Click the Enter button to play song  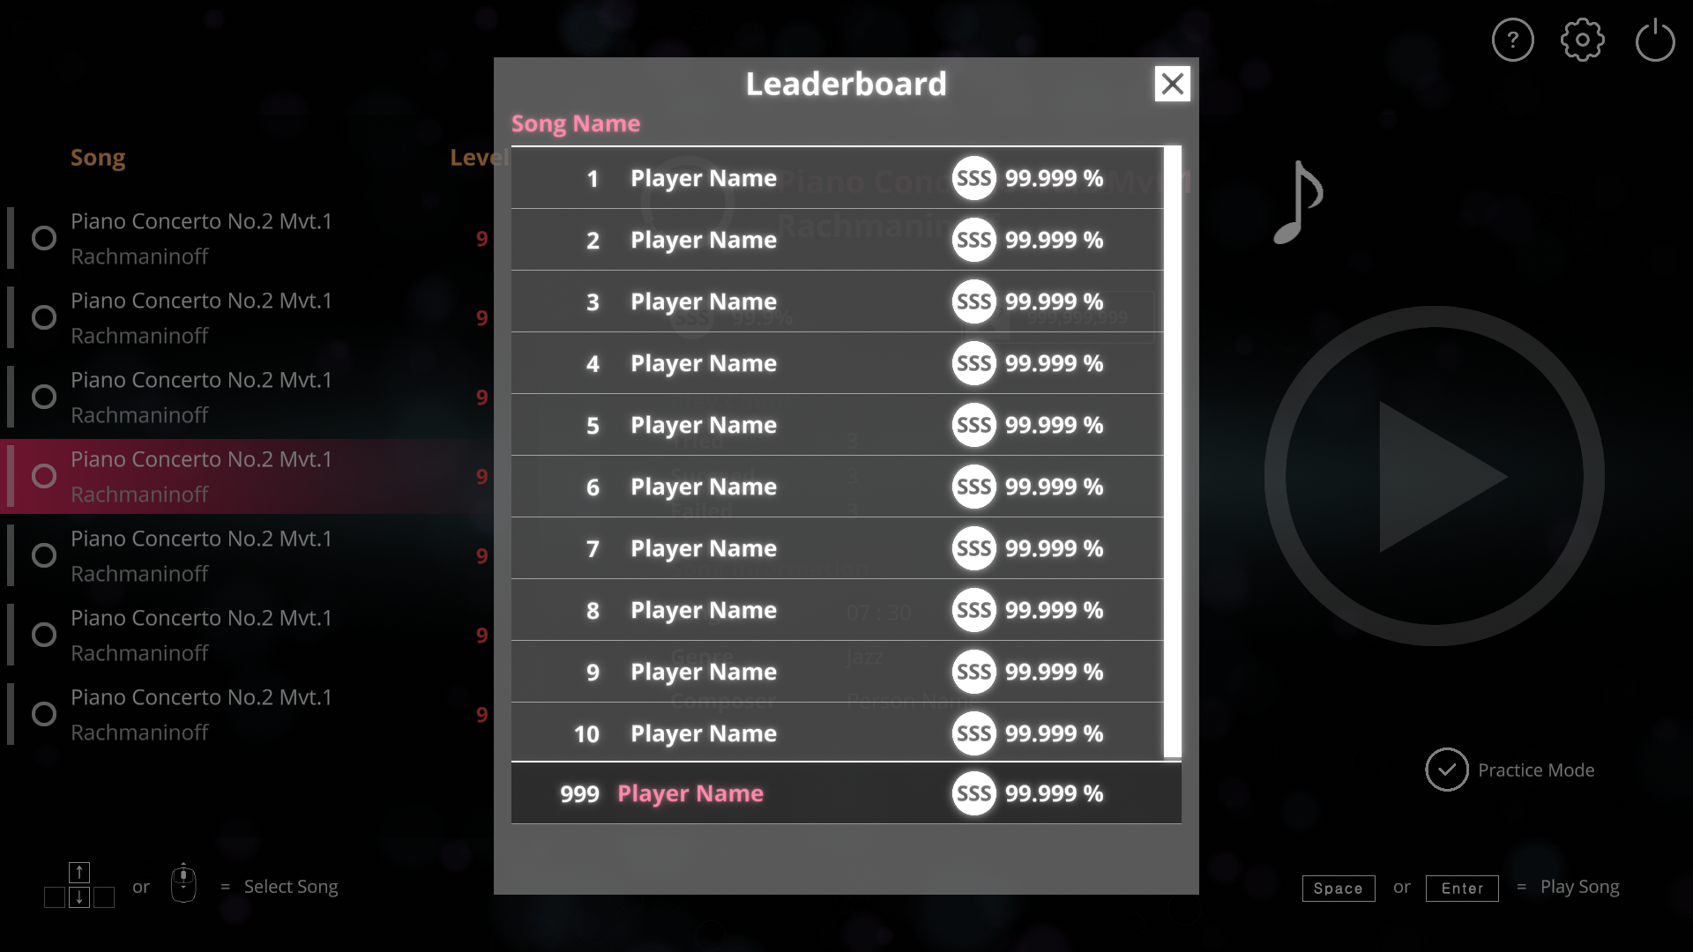click(1463, 887)
